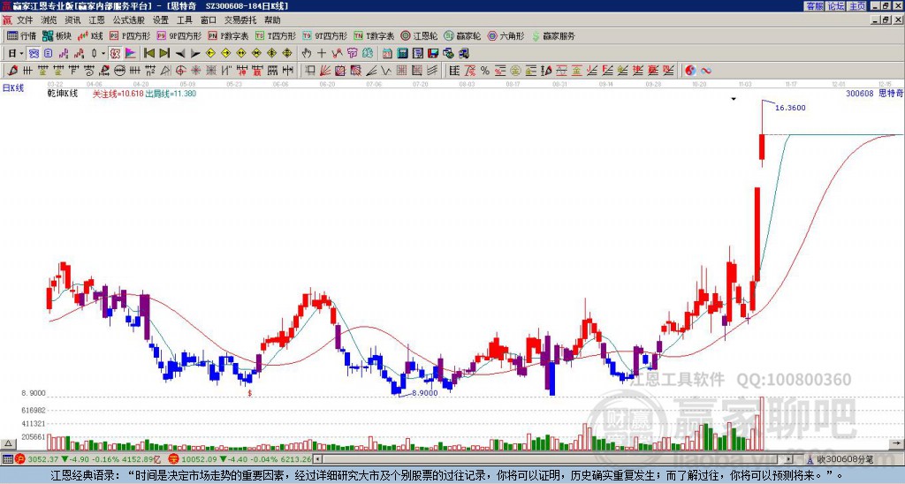Image resolution: width=905 pixels, height=484 pixels.
Task: Click 出局线=11.380 value text
Action: coord(171,94)
